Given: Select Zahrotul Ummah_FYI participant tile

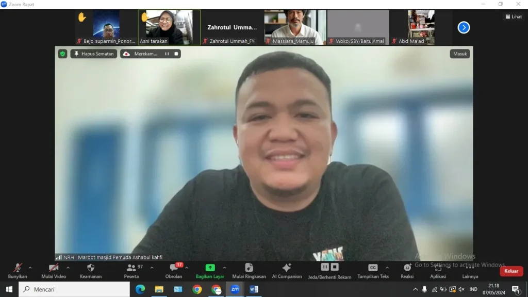Looking at the screenshot, I should [x=232, y=27].
